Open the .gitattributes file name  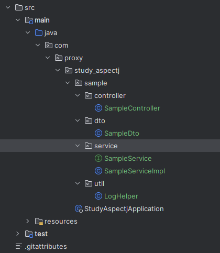[x=46, y=247]
